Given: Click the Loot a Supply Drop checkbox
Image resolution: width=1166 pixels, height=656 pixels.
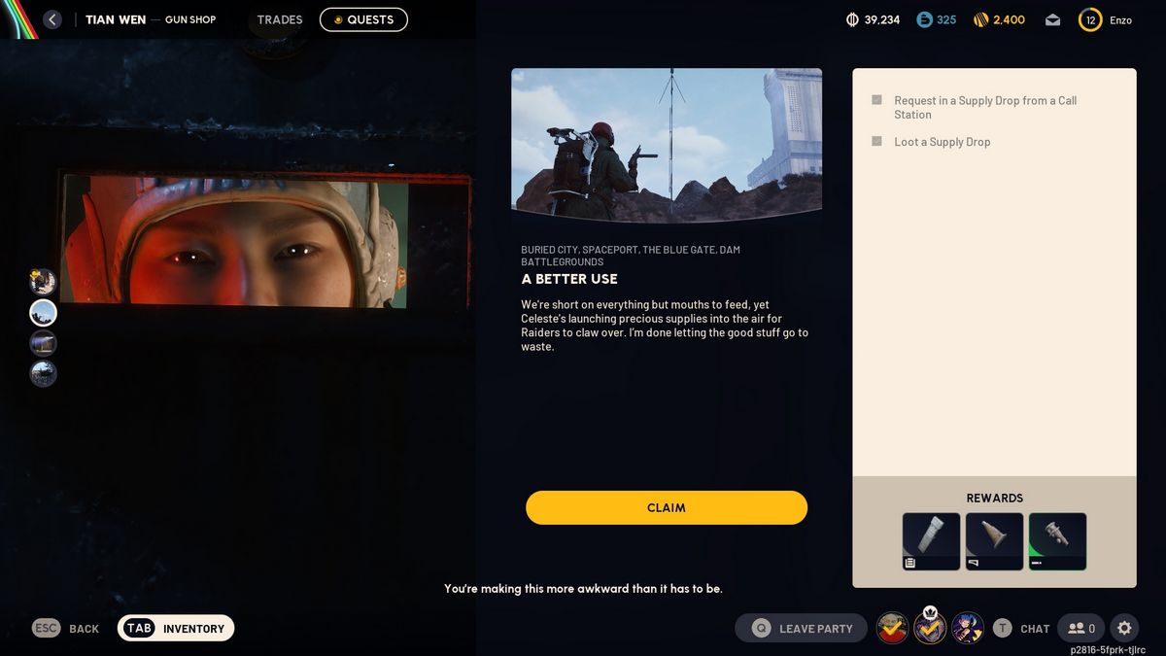Looking at the screenshot, I should click(876, 141).
